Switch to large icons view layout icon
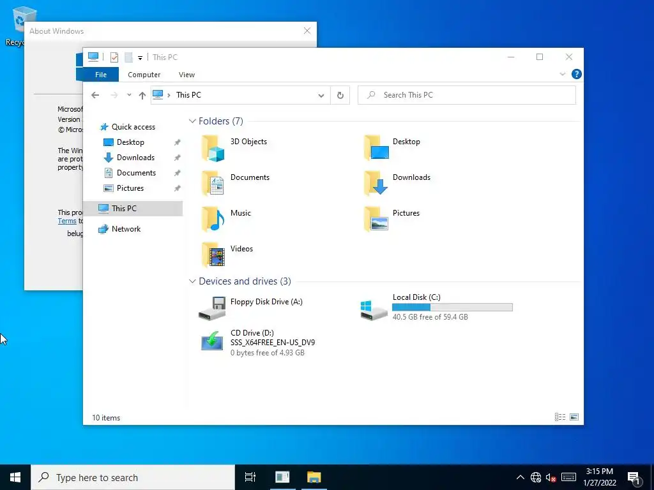 click(x=574, y=417)
